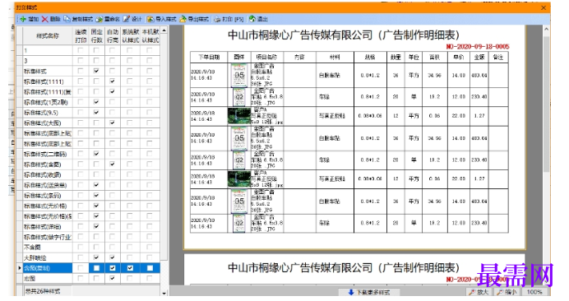Click the 系统默认样式 column header

pyautogui.click(x=130, y=35)
